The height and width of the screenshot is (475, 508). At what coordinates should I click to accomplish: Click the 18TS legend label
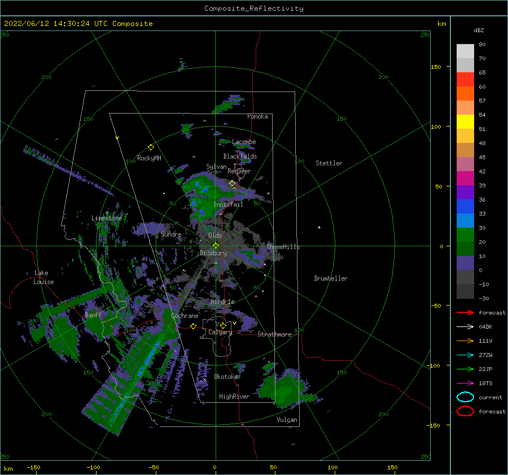coord(485,384)
